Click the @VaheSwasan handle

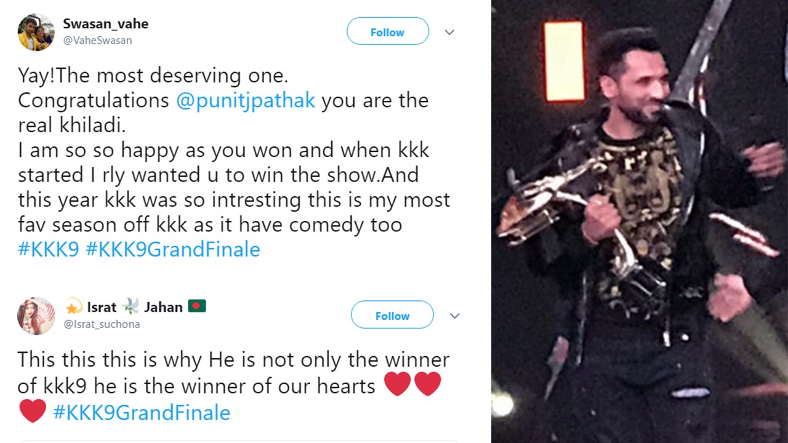[97, 41]
